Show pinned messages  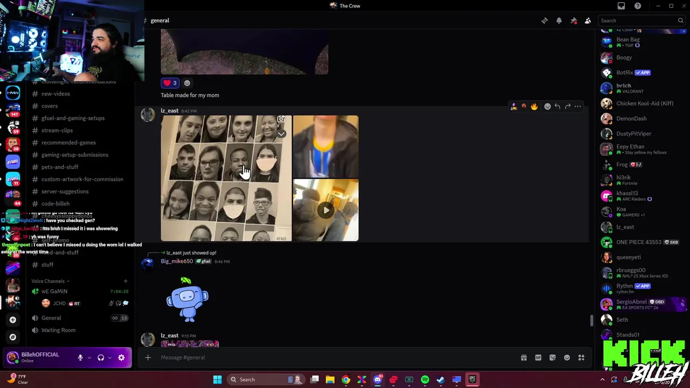click(574, 20)
